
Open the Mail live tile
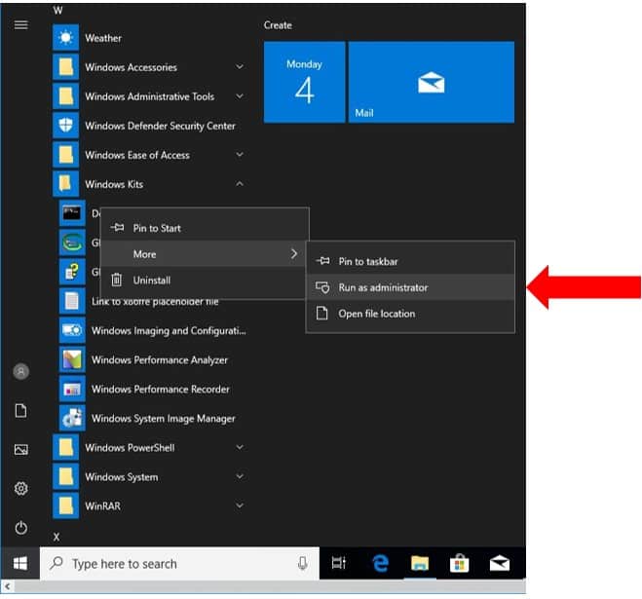[432, 82]
